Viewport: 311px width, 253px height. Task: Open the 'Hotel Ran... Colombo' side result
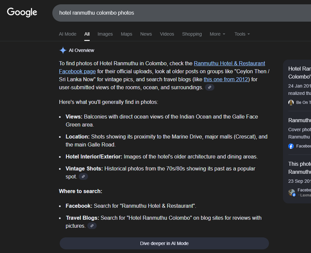point(299,73)
